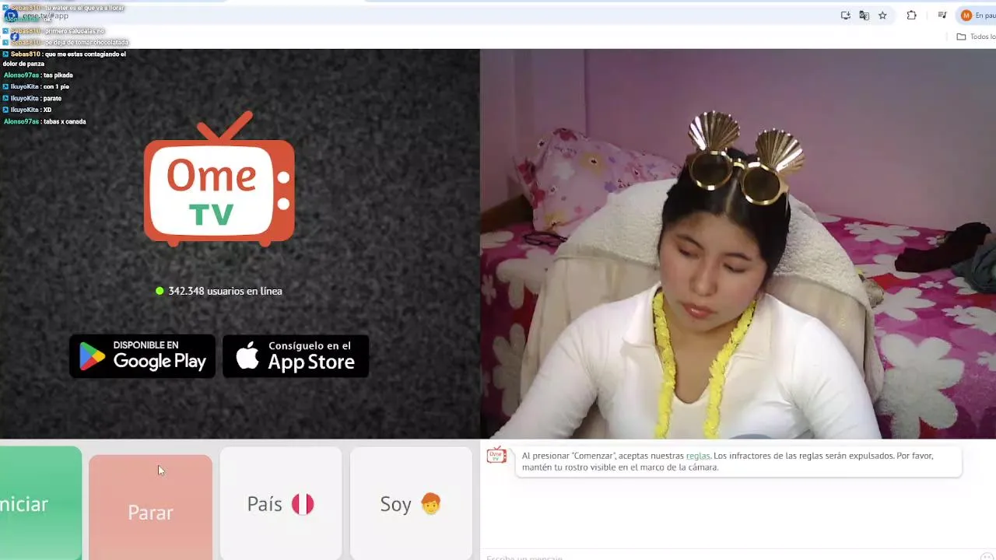Open the Soy gender selector

[x=411, y=503]
